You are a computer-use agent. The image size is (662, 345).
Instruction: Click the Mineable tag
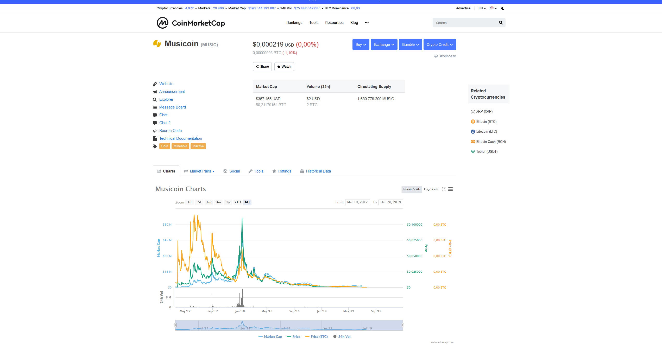click(180, 146)
